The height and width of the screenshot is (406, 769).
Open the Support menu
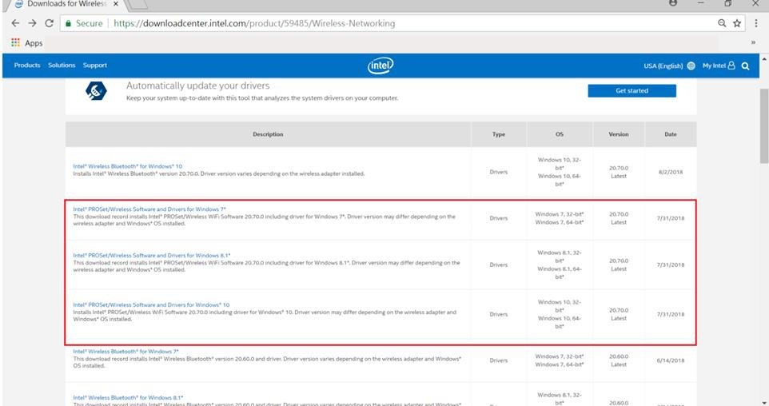[94, 66]
